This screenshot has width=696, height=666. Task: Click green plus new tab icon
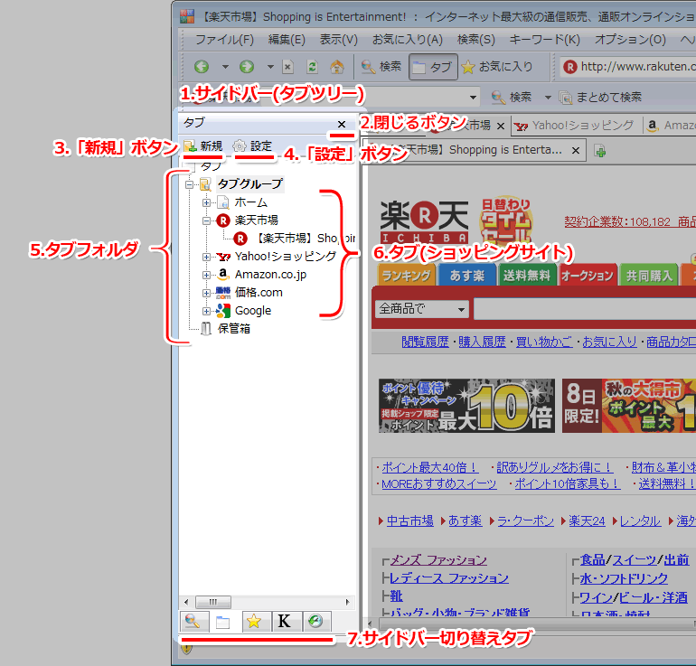click(599, 150)
